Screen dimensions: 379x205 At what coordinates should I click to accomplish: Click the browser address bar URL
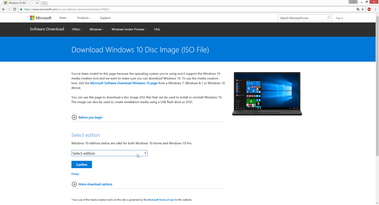[x=67, y=9]
